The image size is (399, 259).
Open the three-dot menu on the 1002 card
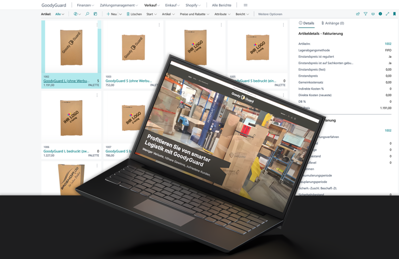click(x=97, y=25)
